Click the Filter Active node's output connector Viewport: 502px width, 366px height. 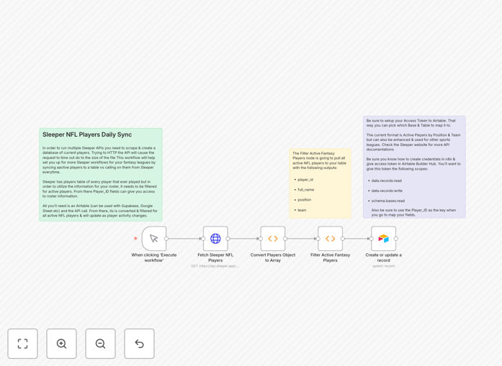(343, 239)
